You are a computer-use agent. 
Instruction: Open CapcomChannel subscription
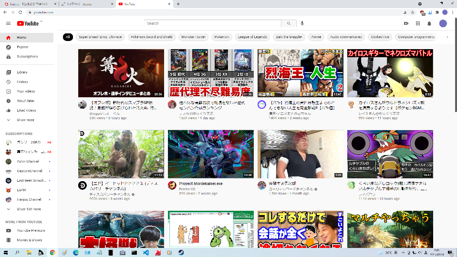coord(27,171)
